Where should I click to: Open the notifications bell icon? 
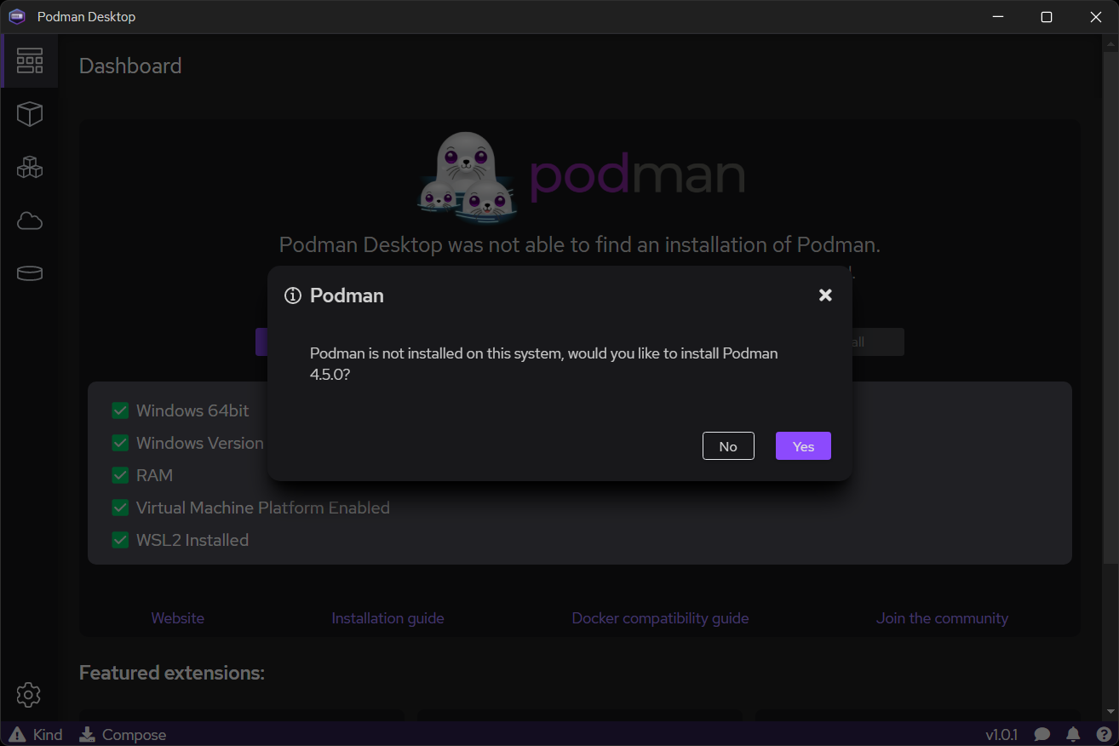click(1073, 734)
